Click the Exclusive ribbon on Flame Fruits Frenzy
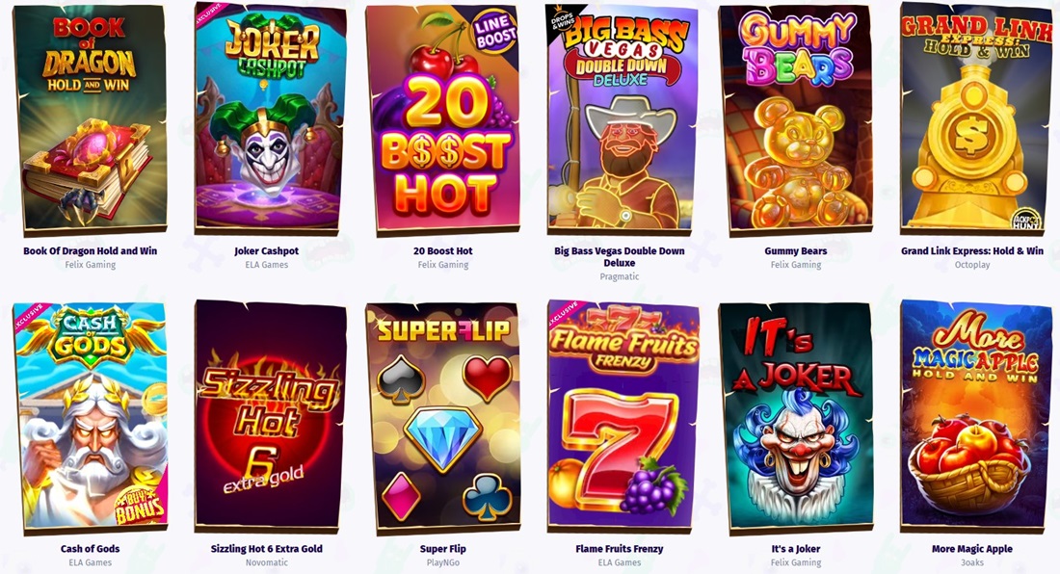1060x574 pixels. click(562, 315)
